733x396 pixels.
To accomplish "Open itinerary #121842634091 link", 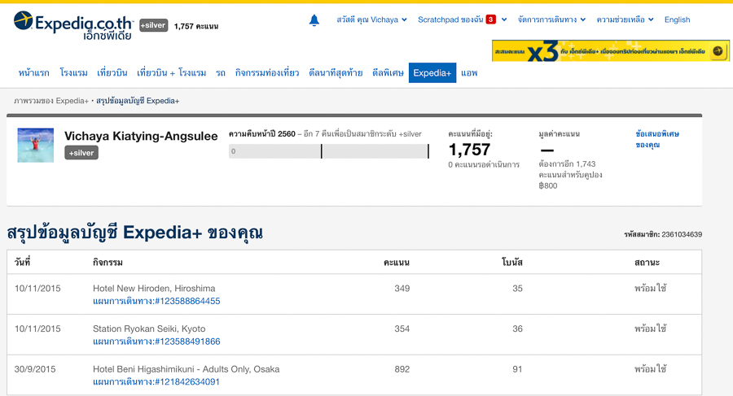I will click(156, 382).
